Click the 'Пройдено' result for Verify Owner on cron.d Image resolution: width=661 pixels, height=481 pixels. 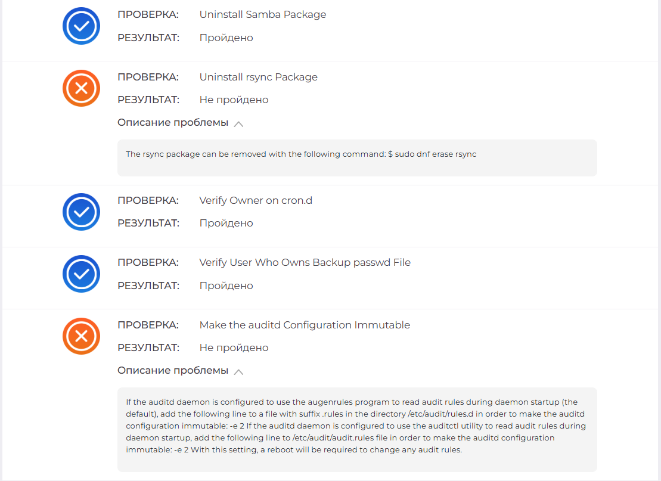226,224
